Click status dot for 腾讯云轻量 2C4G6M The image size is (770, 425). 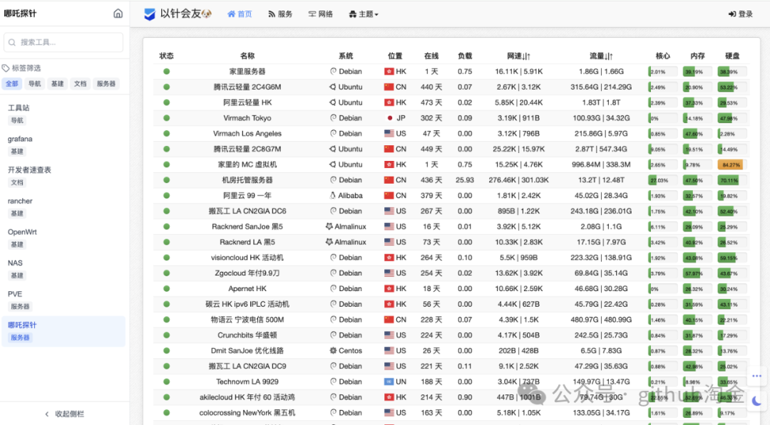click(x=166, y=87)
